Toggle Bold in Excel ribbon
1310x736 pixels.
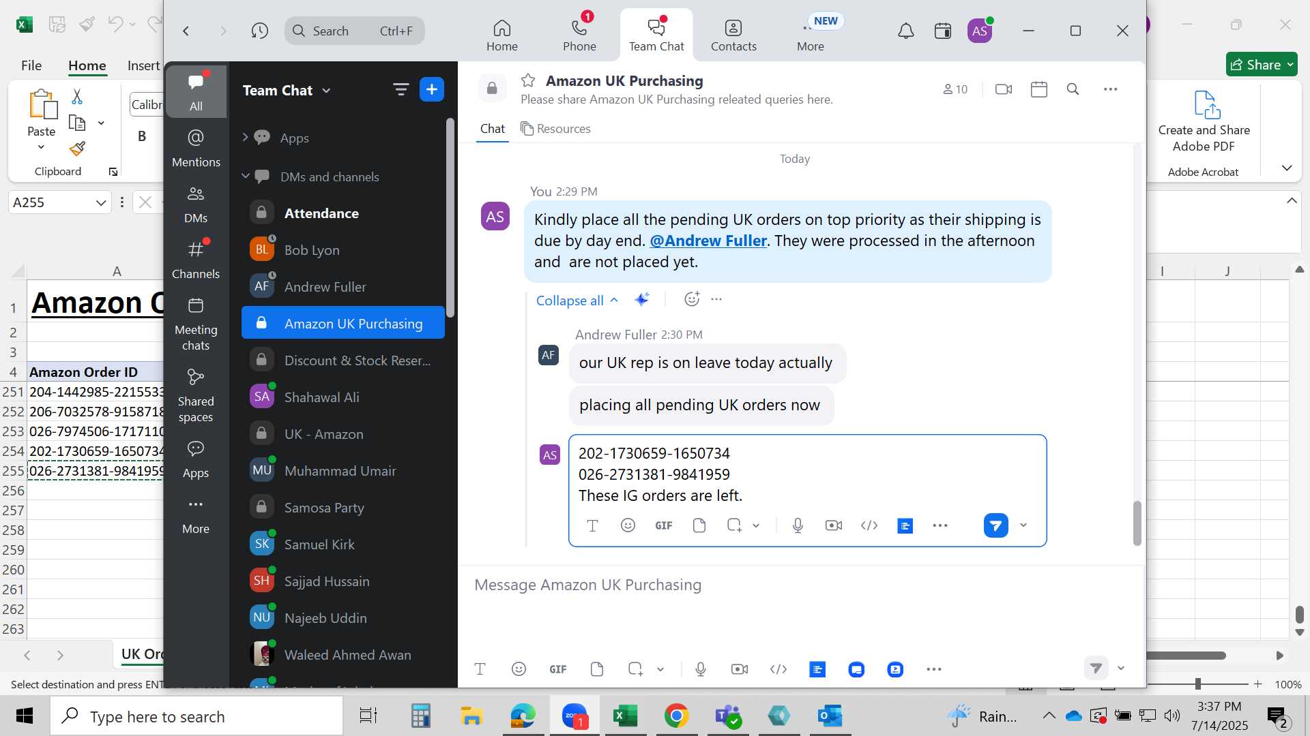(142, 136)
